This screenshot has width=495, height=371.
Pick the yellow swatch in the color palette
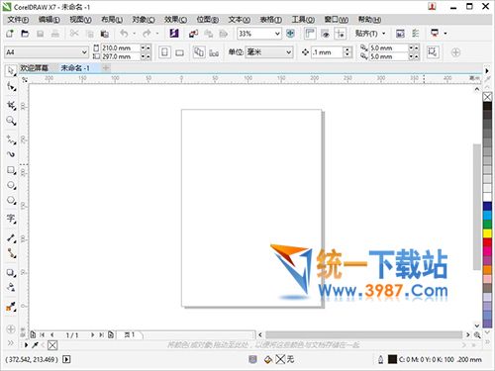coord(487,233)
